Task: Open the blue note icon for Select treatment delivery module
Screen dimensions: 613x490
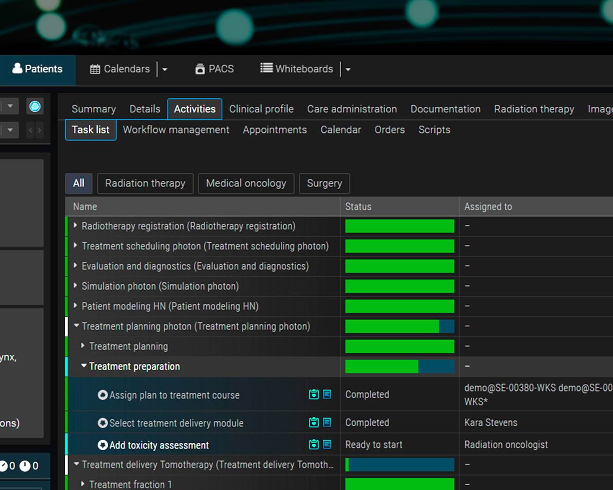Action: pyautogui.click(x=327, y=423)
